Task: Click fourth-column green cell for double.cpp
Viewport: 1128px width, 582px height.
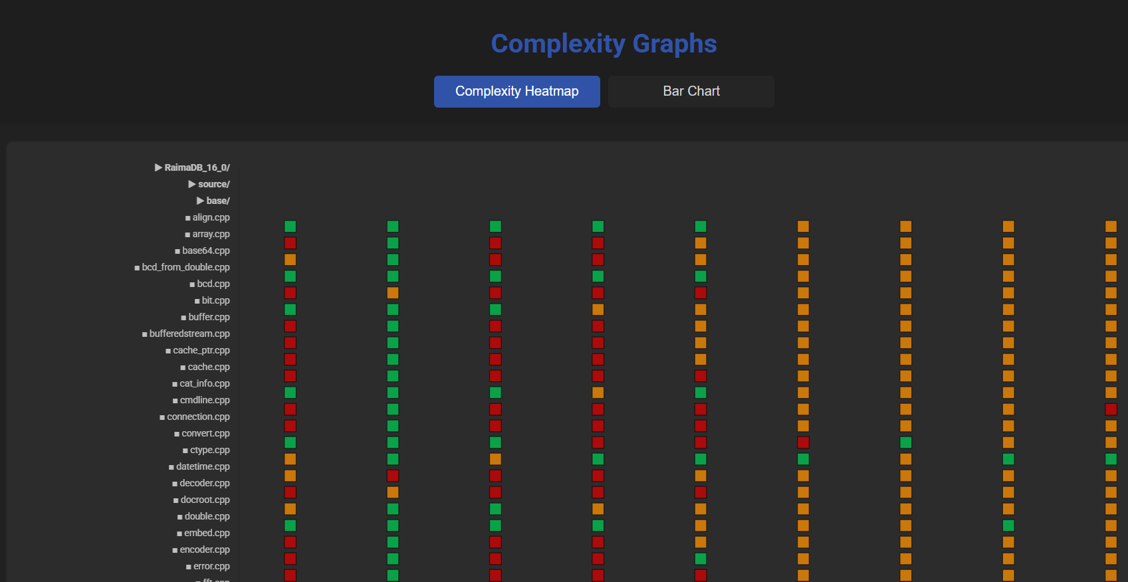Action: click(x=598, y=526)
